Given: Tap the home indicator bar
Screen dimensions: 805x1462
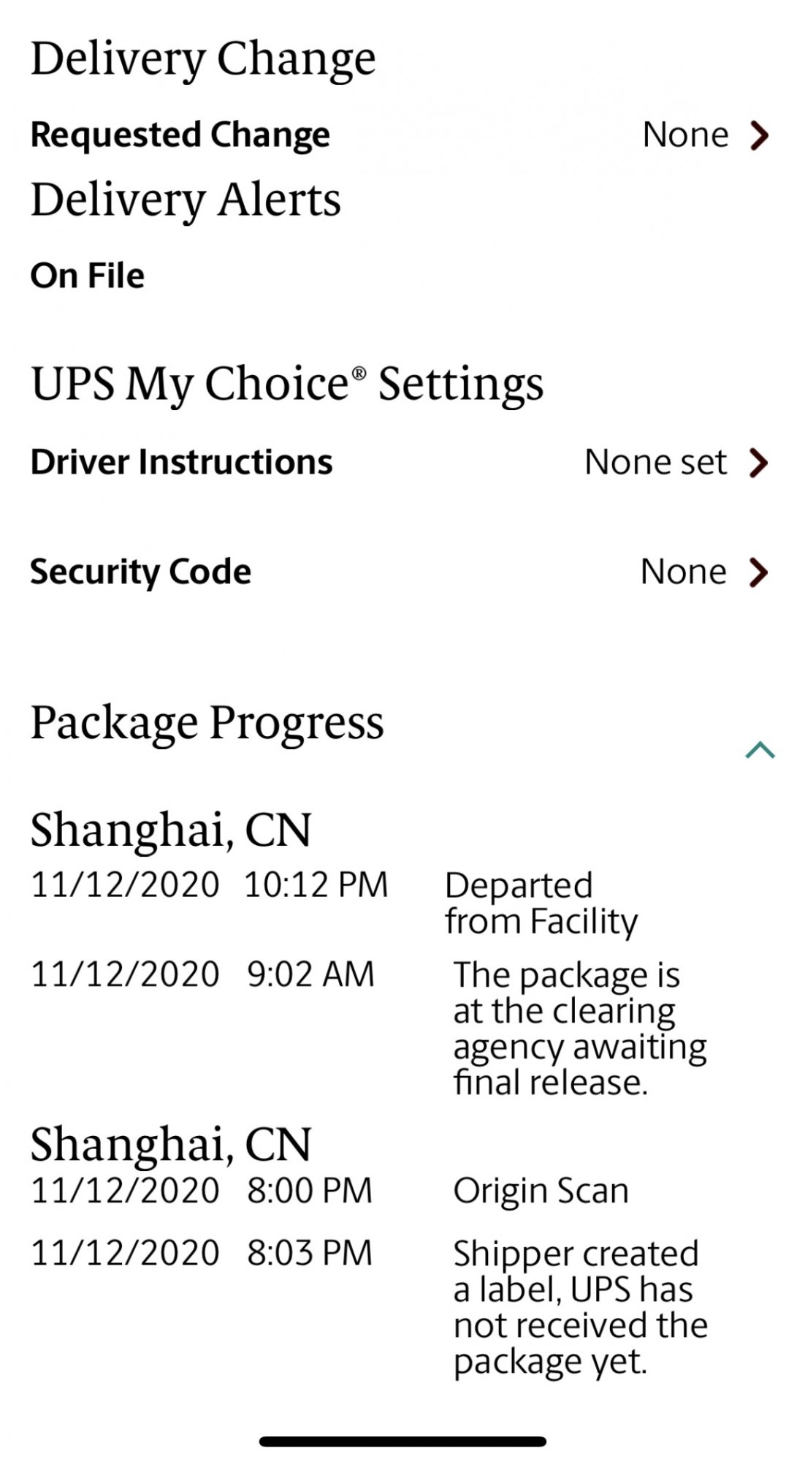Looking at the screenshot, I should click(x=402, y=1442).
